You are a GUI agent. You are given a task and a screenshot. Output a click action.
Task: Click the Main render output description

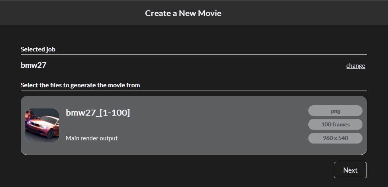92,138
